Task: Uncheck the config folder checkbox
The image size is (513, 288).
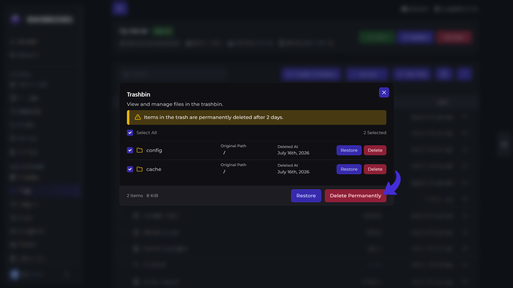Action: (130, 150)
